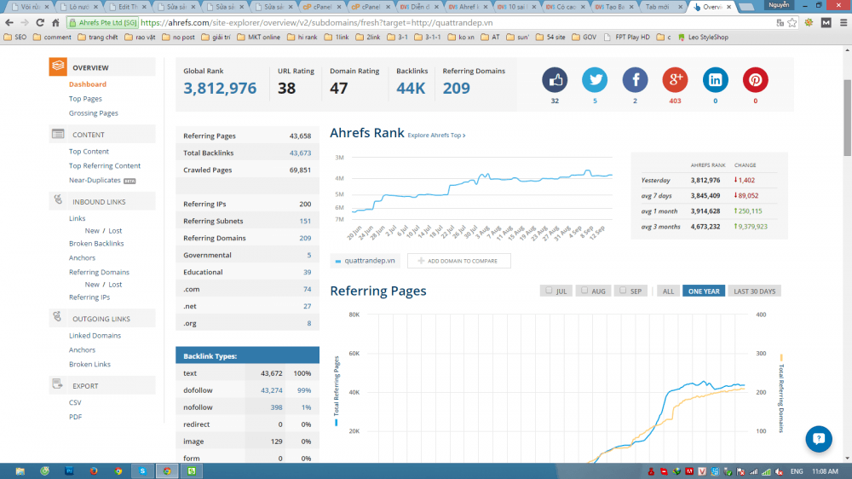The image size is (852, 479).
Task: Click the Export section download icon
Action: click(58, 384)
